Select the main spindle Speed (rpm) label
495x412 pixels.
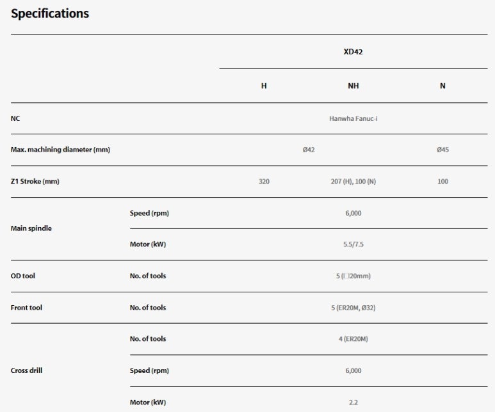click(149, 213)
